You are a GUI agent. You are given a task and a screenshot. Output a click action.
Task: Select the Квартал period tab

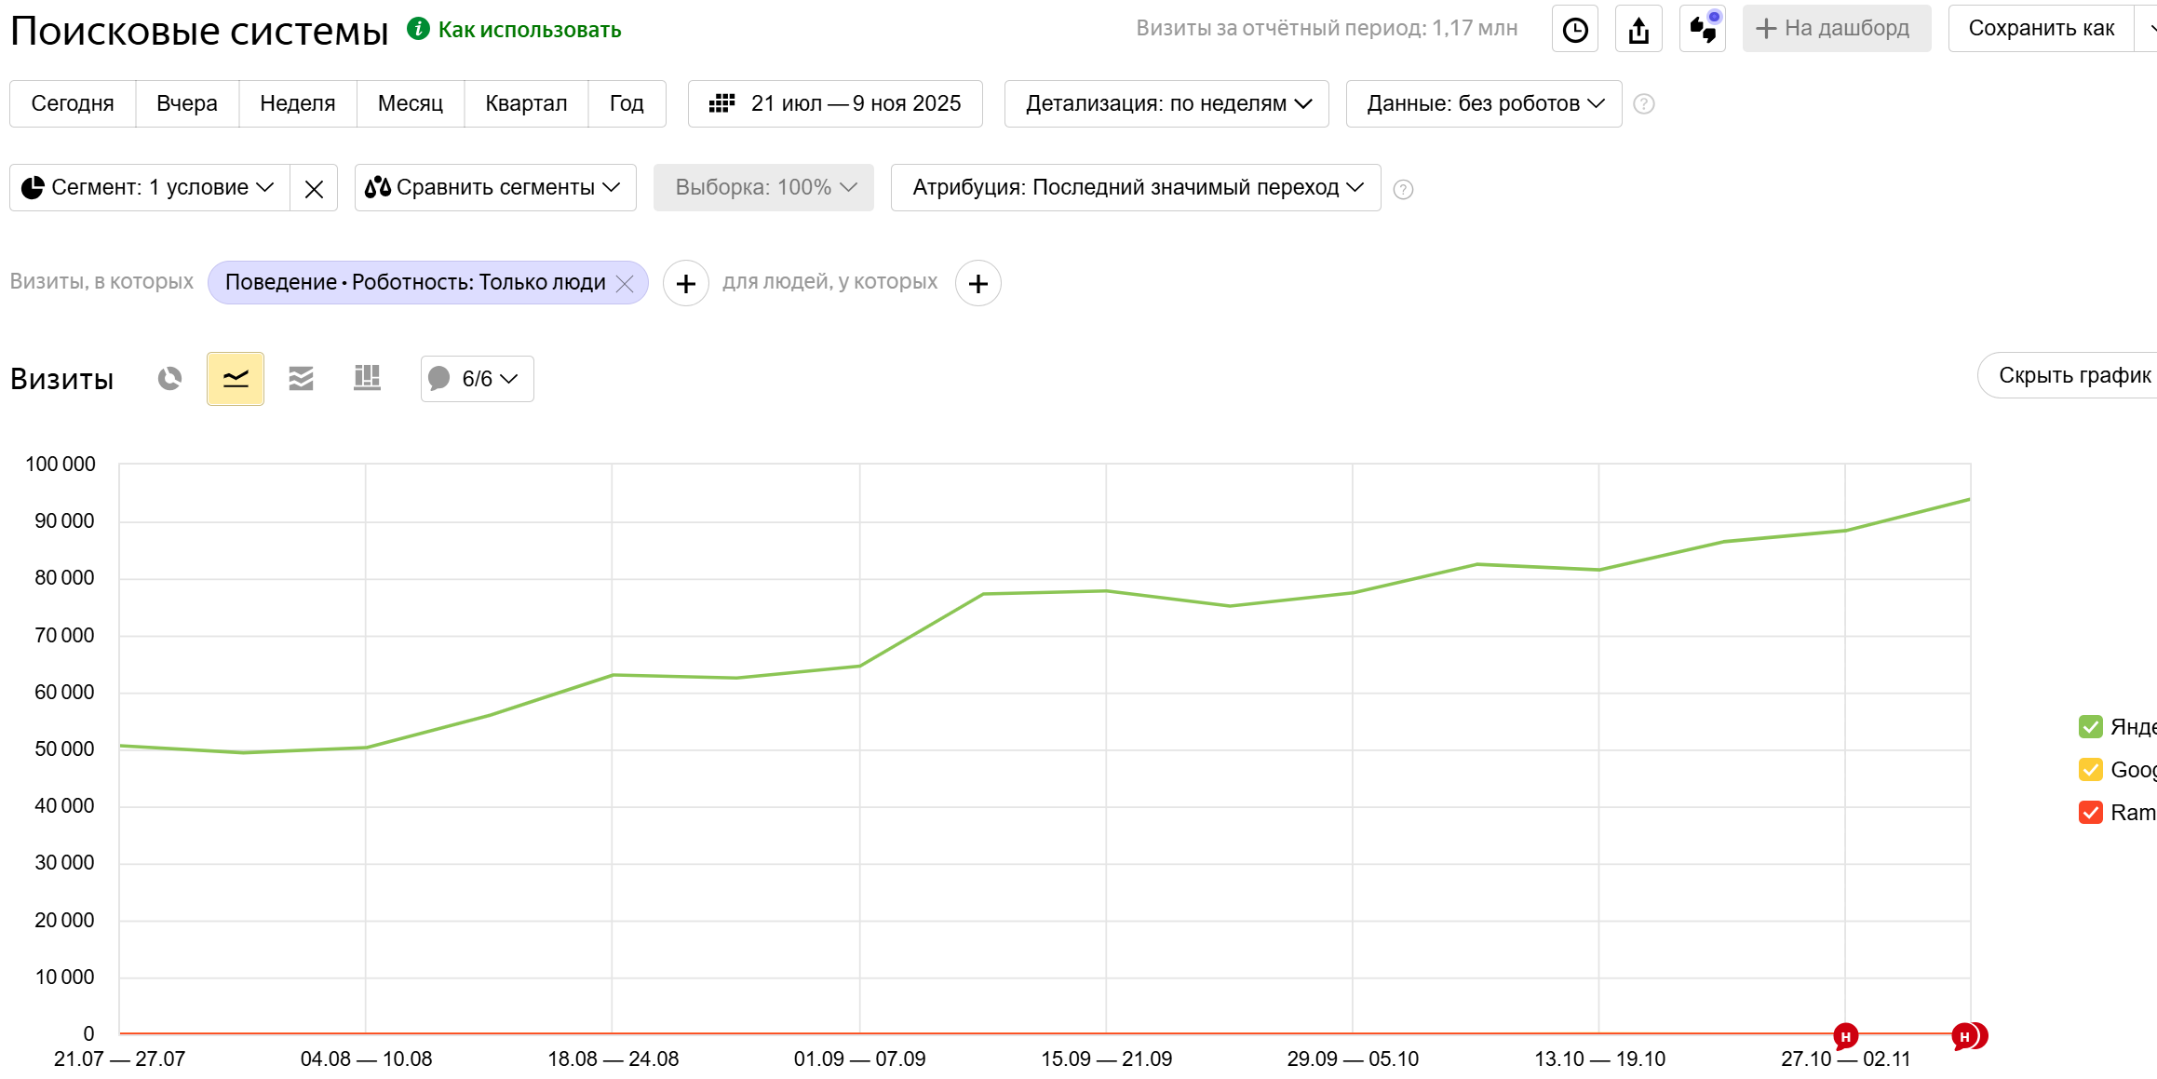coord(526,103)
